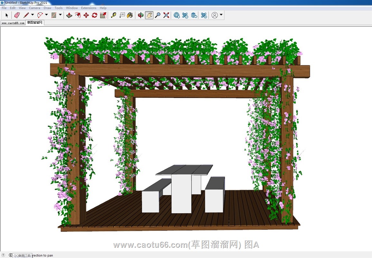Select the Line pencil tool

click(x=26, y=15)
